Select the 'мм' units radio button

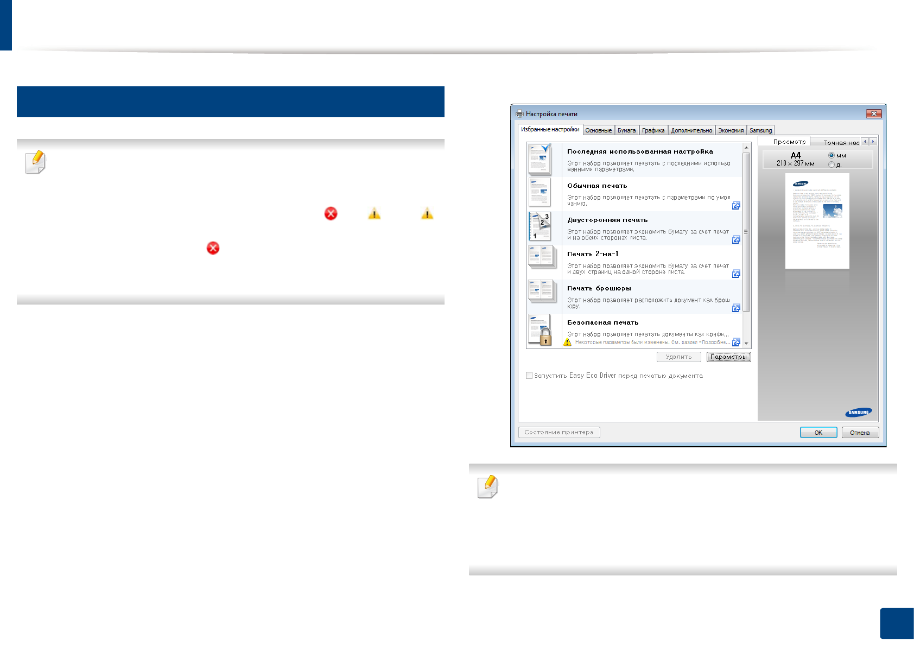click(x=832, y=155)
